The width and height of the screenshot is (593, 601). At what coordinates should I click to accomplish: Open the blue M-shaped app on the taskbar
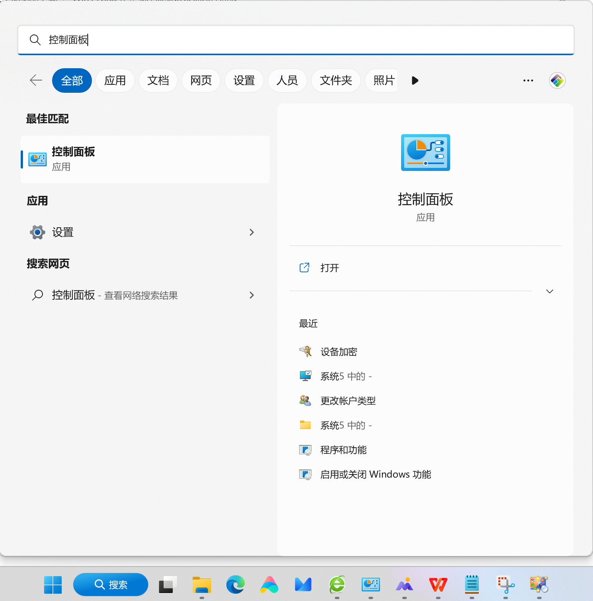303,585
